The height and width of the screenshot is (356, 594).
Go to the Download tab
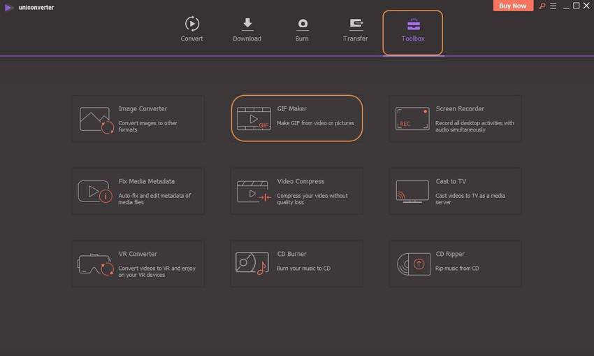point(247,29)
